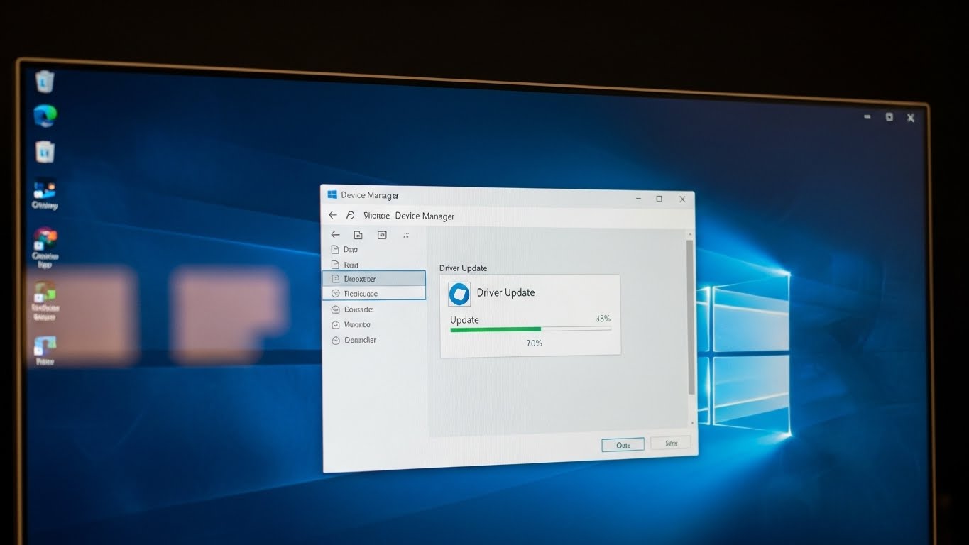
Task: Click the 'Driver Update' heading above the card
Action: coord(463,268)
